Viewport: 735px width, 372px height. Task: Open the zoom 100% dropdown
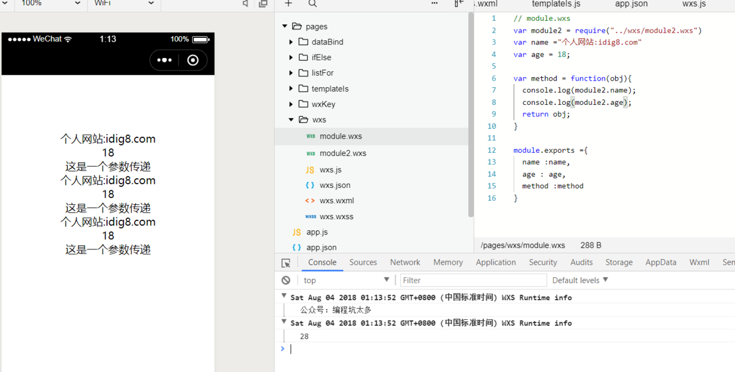click(x=50, y=4)
